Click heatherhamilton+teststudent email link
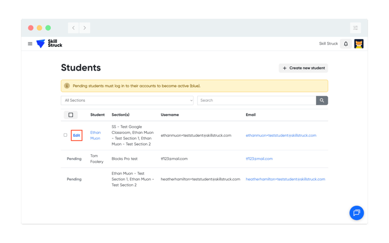Screen dimensions: 389x243 pyautogui.click(x=285, y=179)
